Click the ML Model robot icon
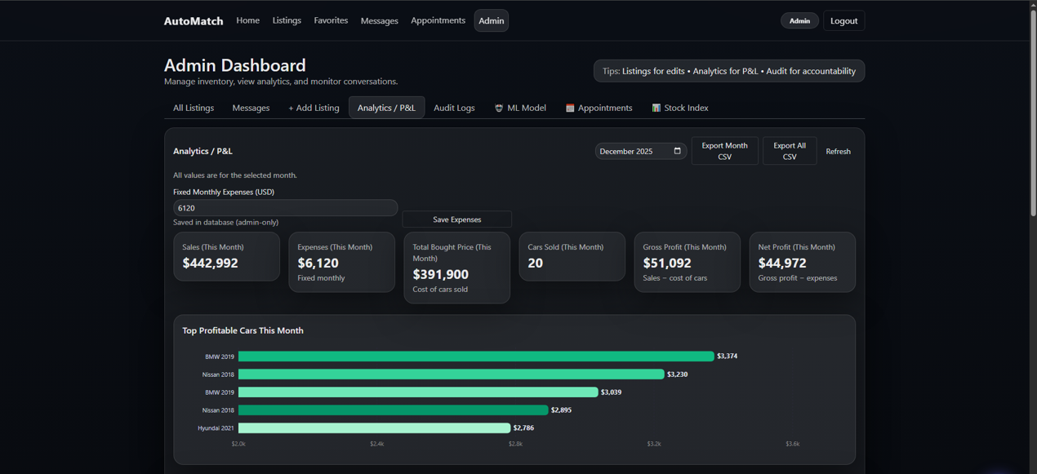 tap(499, 108)
